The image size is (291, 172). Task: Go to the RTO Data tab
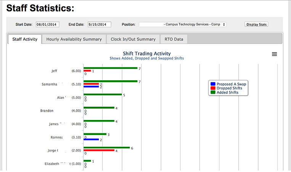click(174, 39)
